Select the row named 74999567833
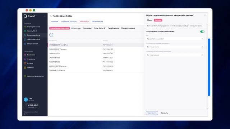 tap(96, 58)
